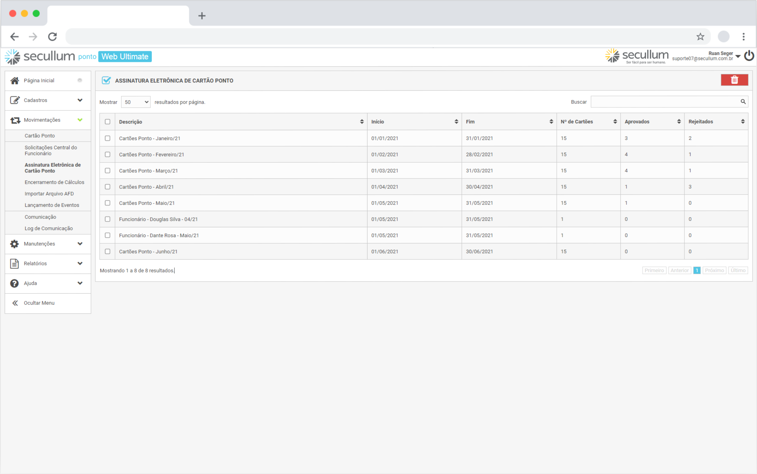Reload the page in browser
757x474 pixels.
pos(52,36)
